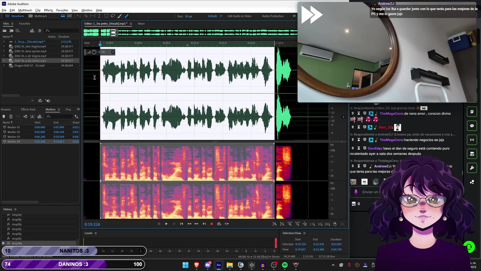Click the HUD gain adjust knob
The height and width of the screenshot is (271, 481).
click(94, 52)
